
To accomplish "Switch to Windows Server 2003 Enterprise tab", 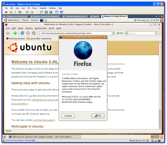I will click(45, 16).
